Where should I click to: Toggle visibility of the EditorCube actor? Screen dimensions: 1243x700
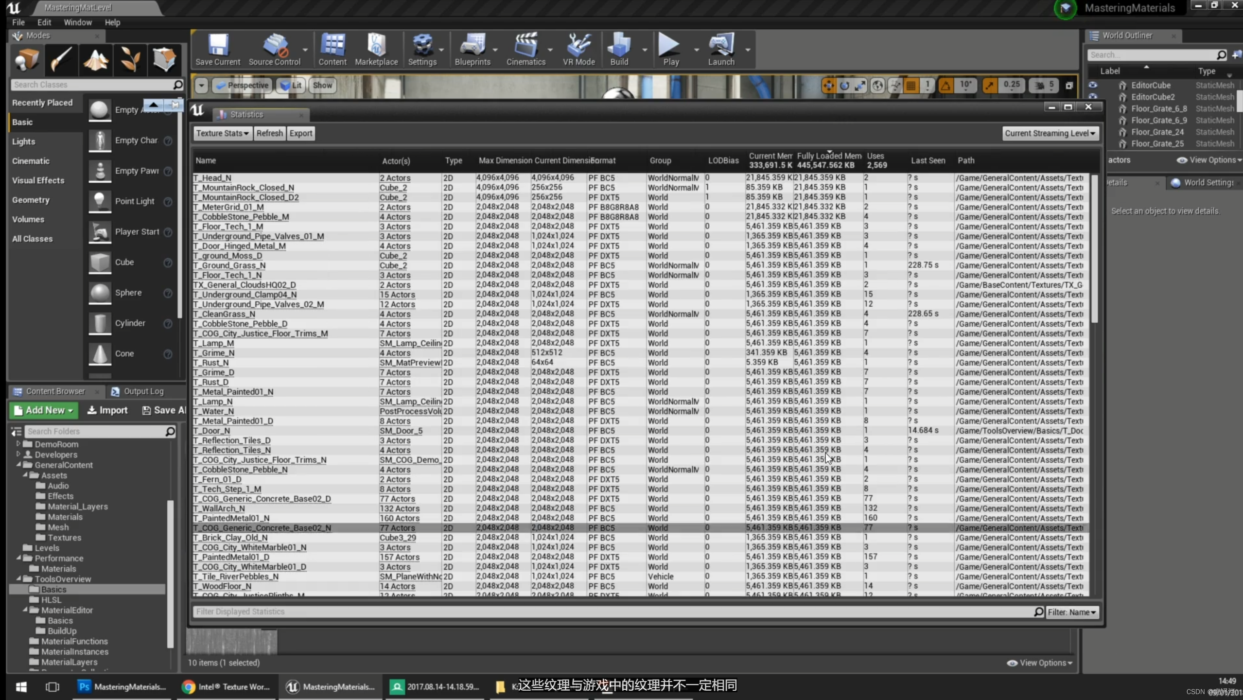(x=1093, y=85)
